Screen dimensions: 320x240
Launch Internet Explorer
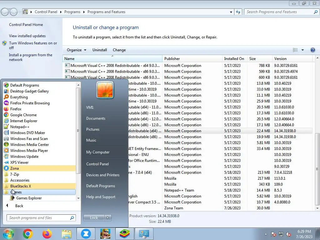click(24, 121)
